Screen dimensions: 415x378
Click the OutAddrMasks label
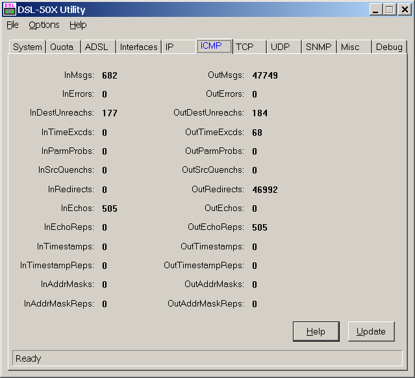(214, 284)
